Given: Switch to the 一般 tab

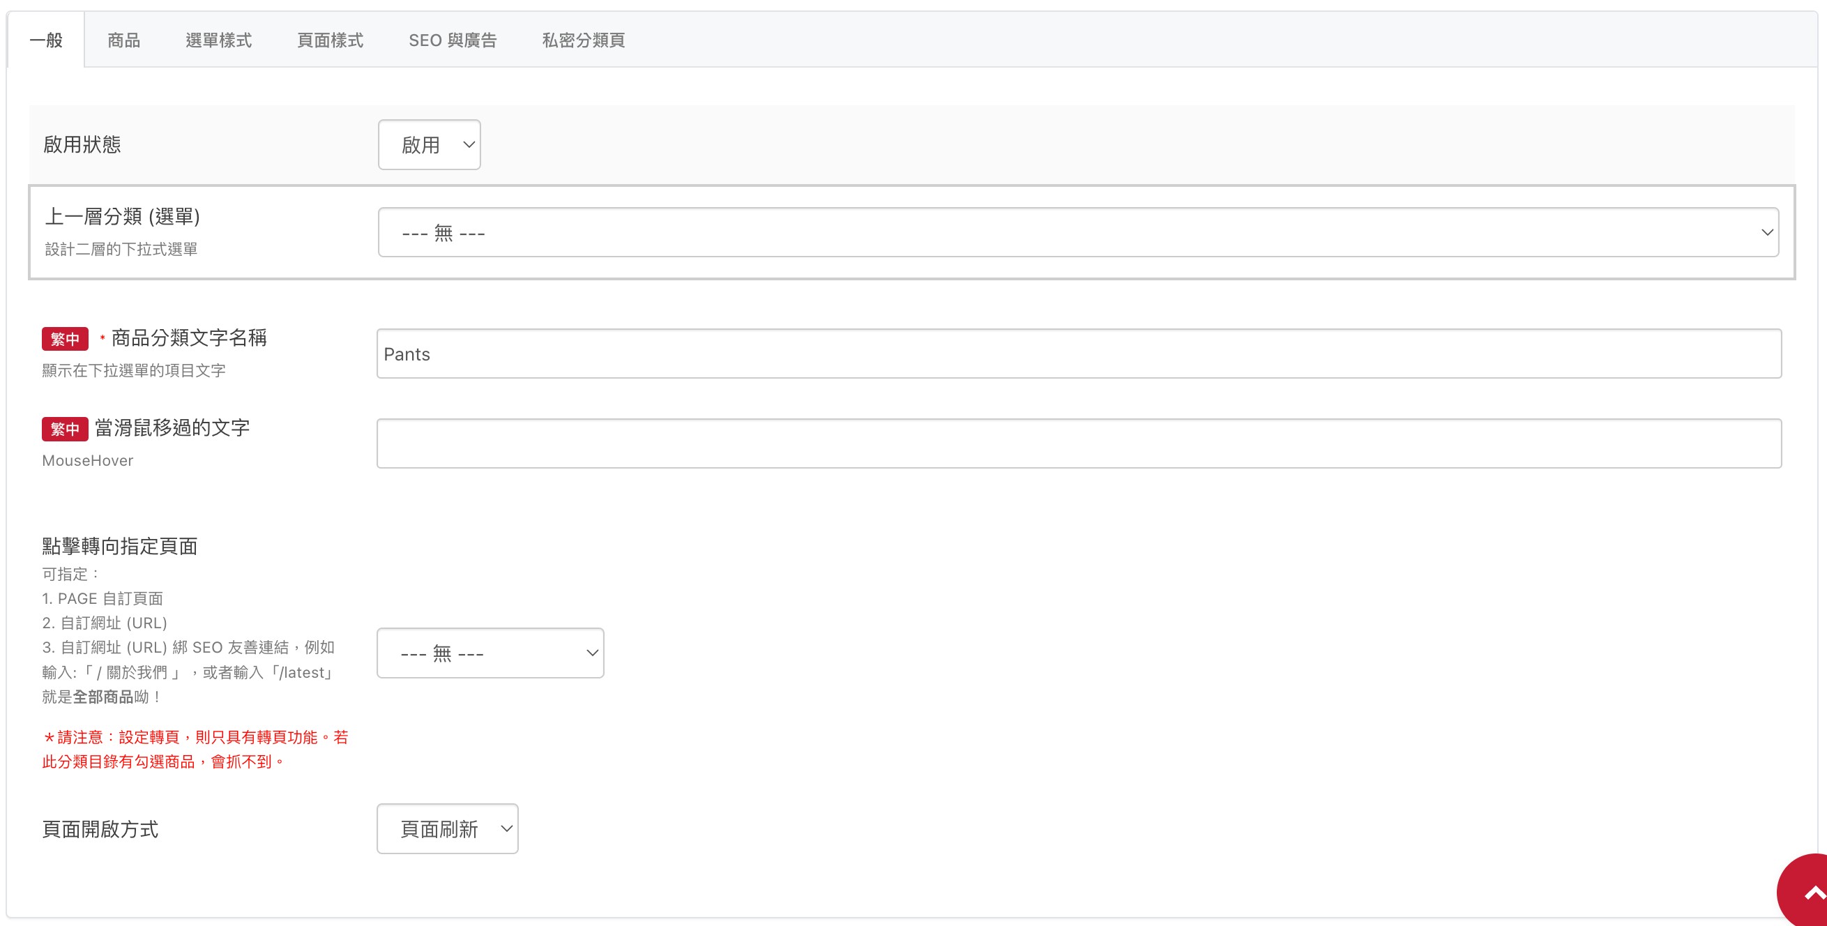Looking at the screenshot, I should (46, 40).
